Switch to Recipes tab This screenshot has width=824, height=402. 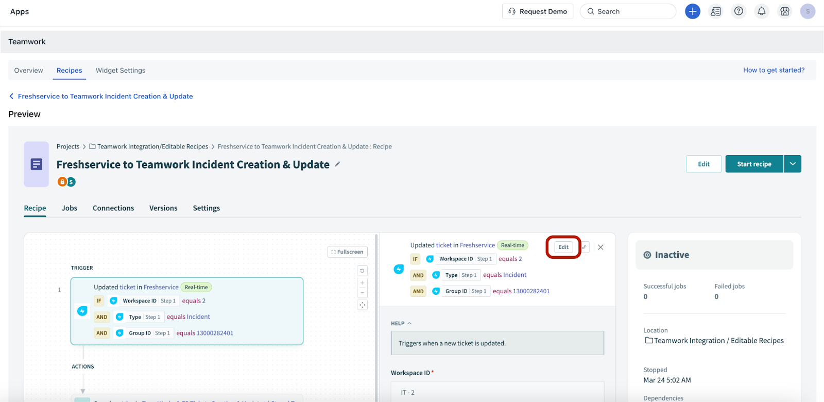tap(70, 71)
